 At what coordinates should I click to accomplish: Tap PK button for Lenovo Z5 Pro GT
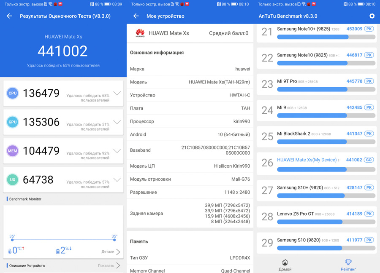pos(369,214)
